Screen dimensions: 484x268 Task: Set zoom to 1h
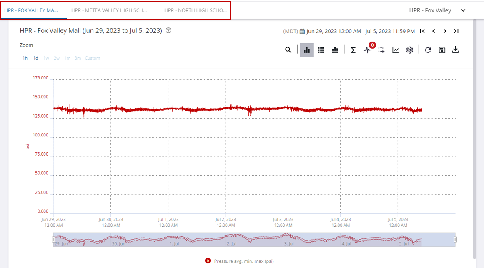[x=25, y=58]
